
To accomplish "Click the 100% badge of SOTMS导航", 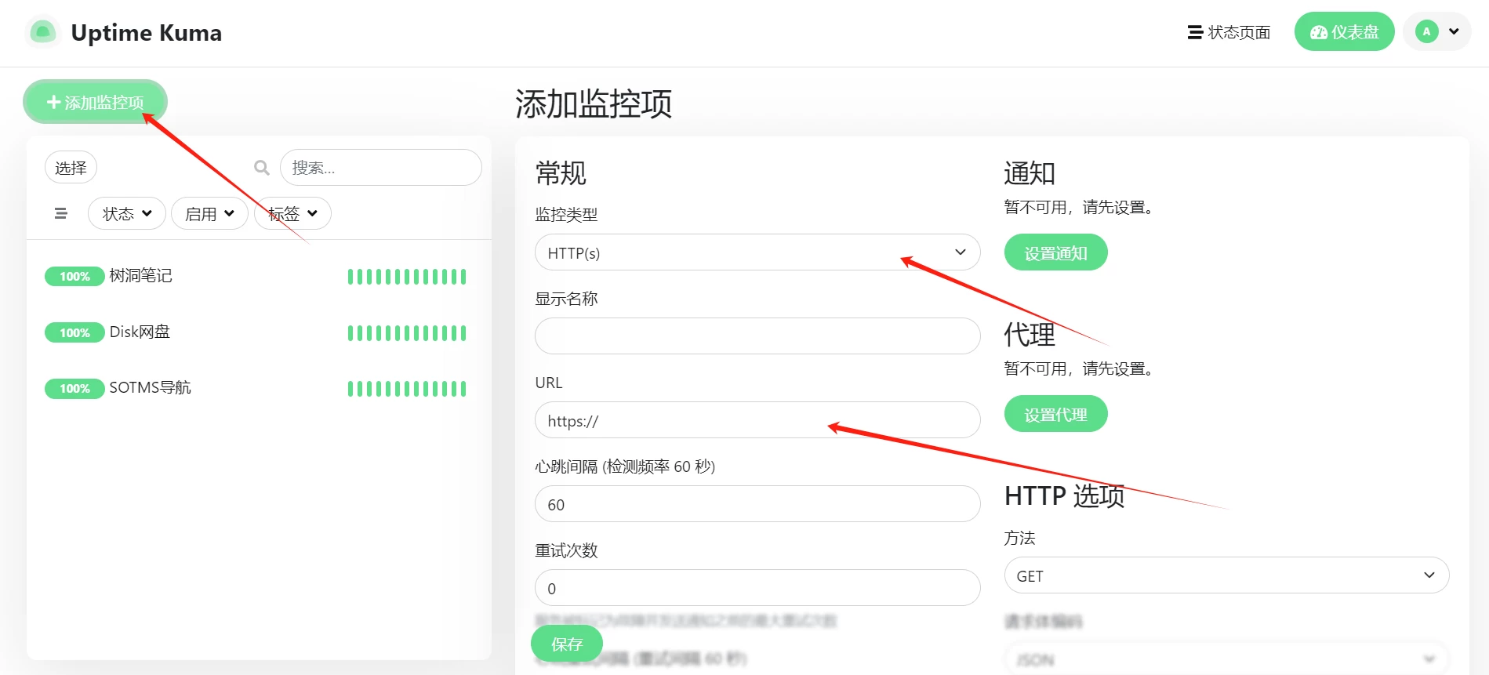I will coord(74,389).
